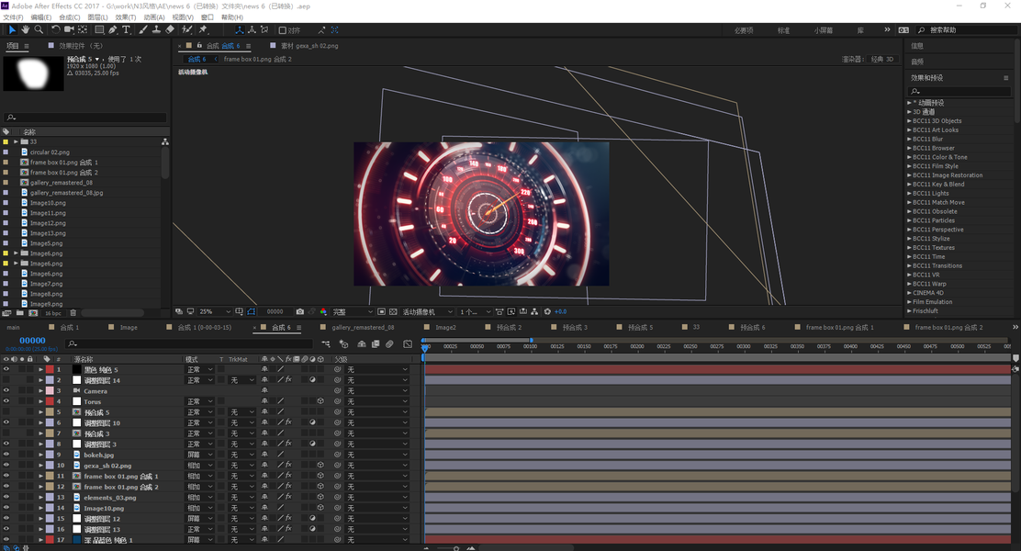The width and height of the screenshot is (1021, 551).
Task: Switch to gallery_remastered_08 timeline tab
Action: pyautogui.click(x=363, y=328)
